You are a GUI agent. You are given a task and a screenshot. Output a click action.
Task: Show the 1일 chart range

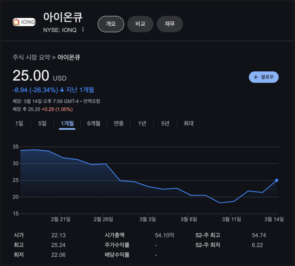(19, 123)
